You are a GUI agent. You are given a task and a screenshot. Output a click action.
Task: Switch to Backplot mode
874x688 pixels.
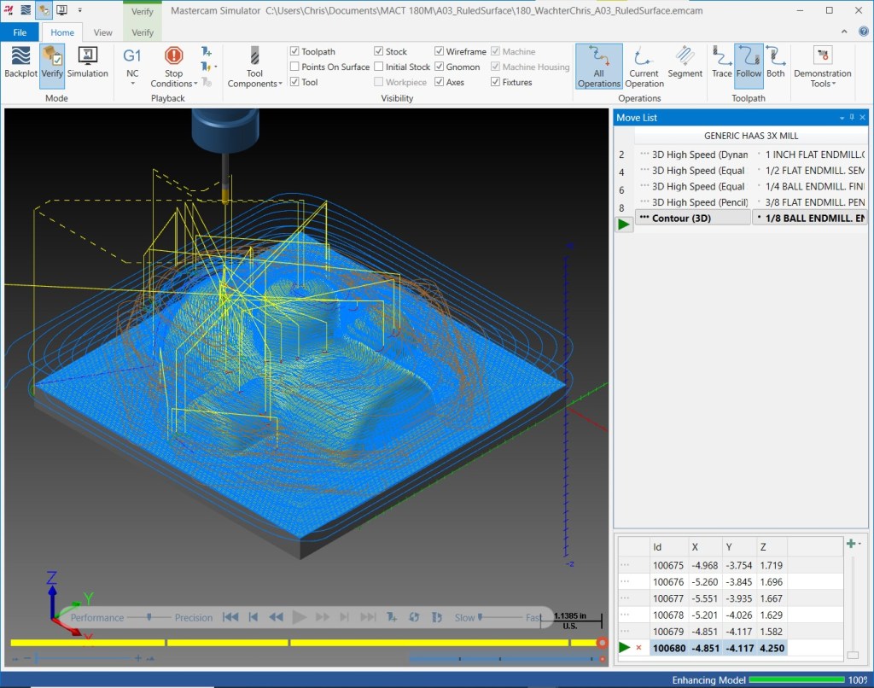tap(20, 62)
